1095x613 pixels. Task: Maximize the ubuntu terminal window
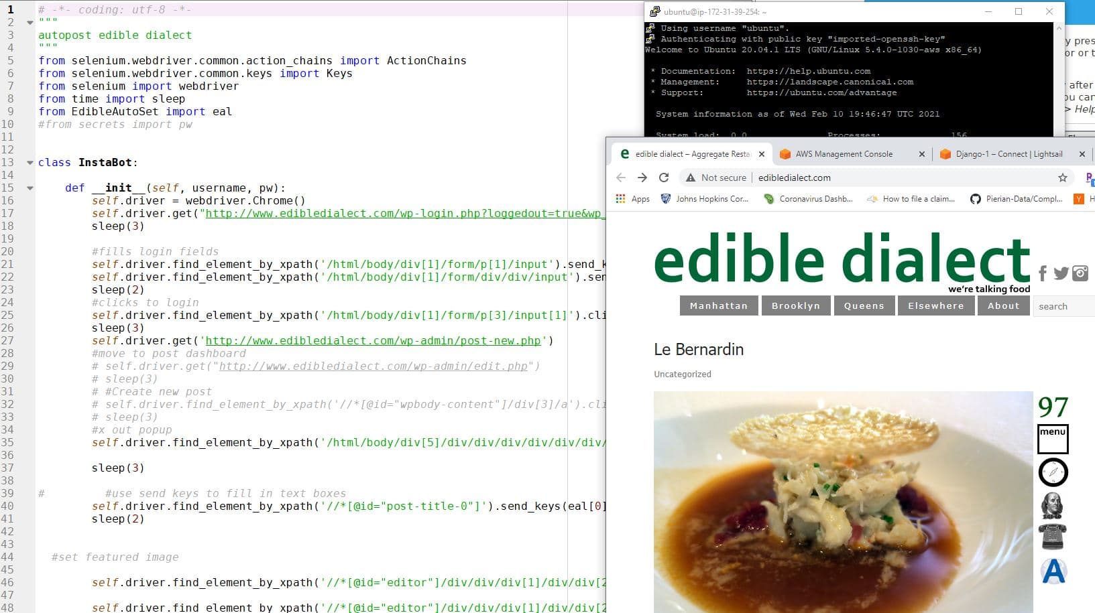[1019, 11]
